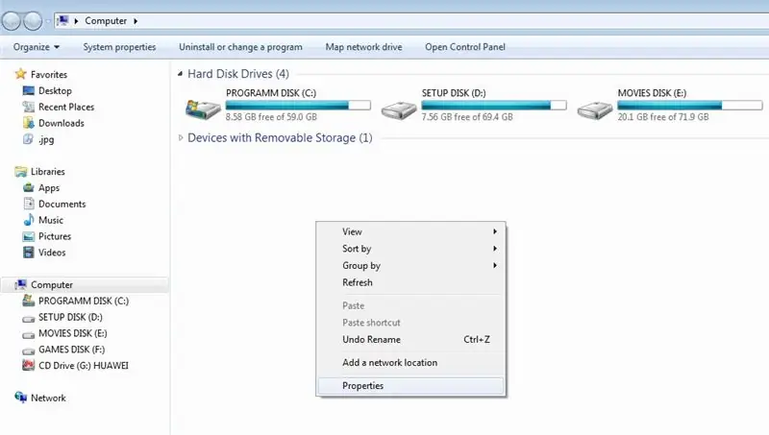Go back with the Back arrow button
This screenshot has height=435, width=769.
12,20
